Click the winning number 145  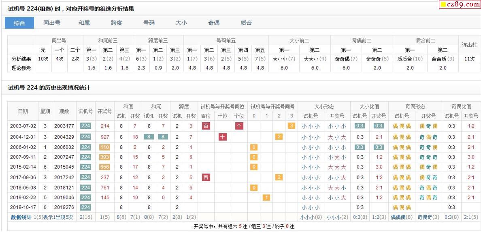point(105,197)
